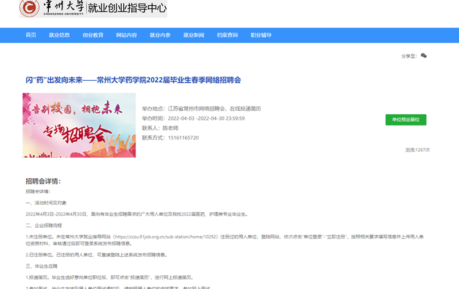Select 创业教育 in the navigation bar
The image size is (459, 289).
click(x=93, y=35)
